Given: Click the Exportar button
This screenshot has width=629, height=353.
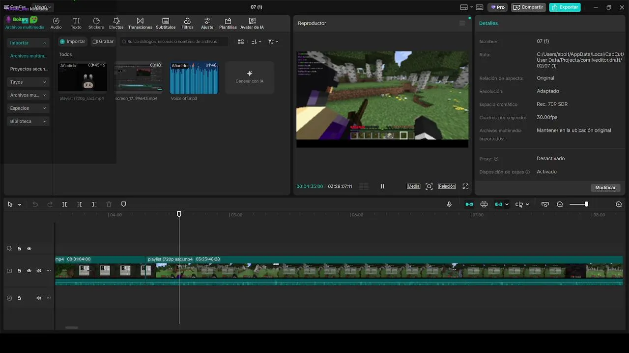Looking at the screenshot, I should (x=565, y=7).
